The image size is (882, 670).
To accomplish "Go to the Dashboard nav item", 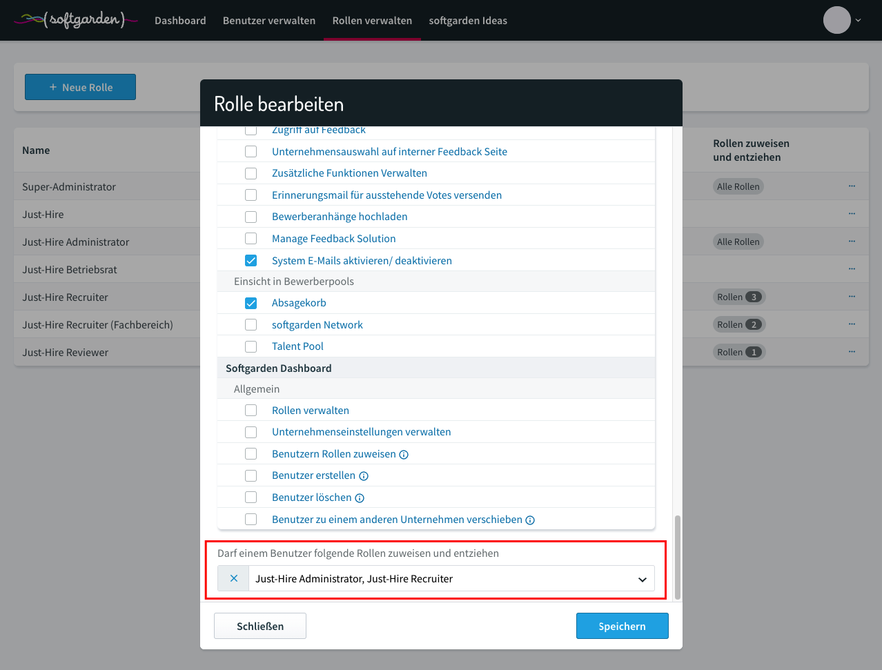I will pos(180,21).
